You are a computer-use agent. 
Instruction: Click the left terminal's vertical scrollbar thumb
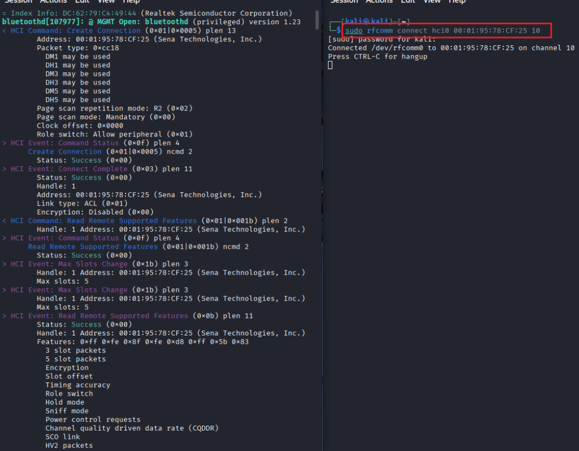tap(317, 19)
